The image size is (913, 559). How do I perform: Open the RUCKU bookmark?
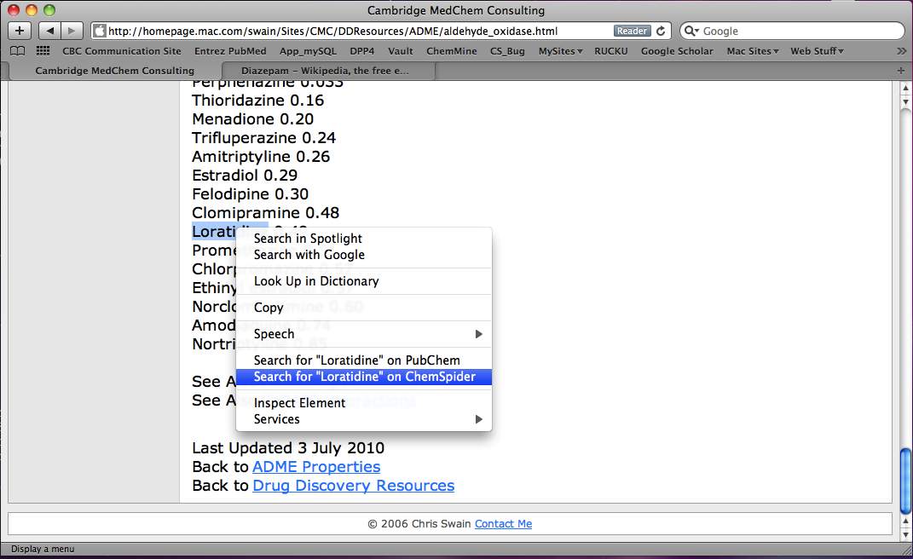click(x=611, y=51)
